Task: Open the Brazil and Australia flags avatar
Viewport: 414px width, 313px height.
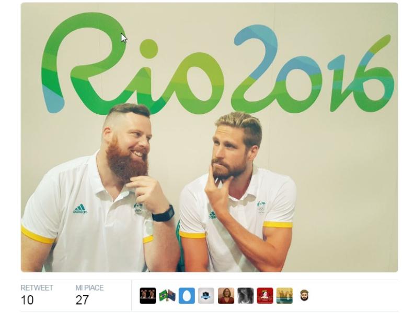Action: pos(167,296)
